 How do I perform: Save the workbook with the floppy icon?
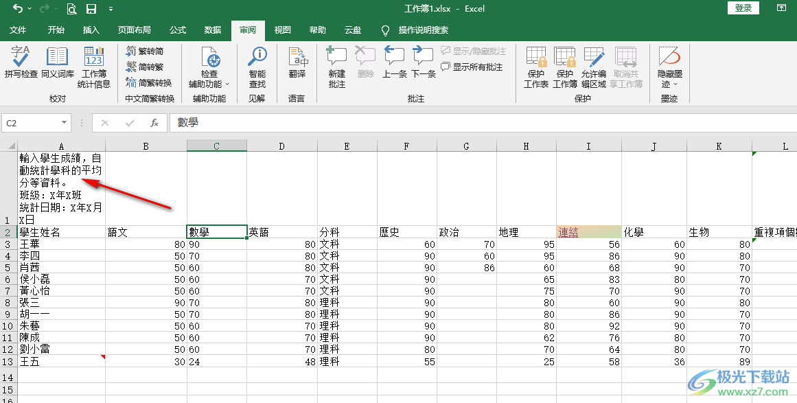pos(91,9)
